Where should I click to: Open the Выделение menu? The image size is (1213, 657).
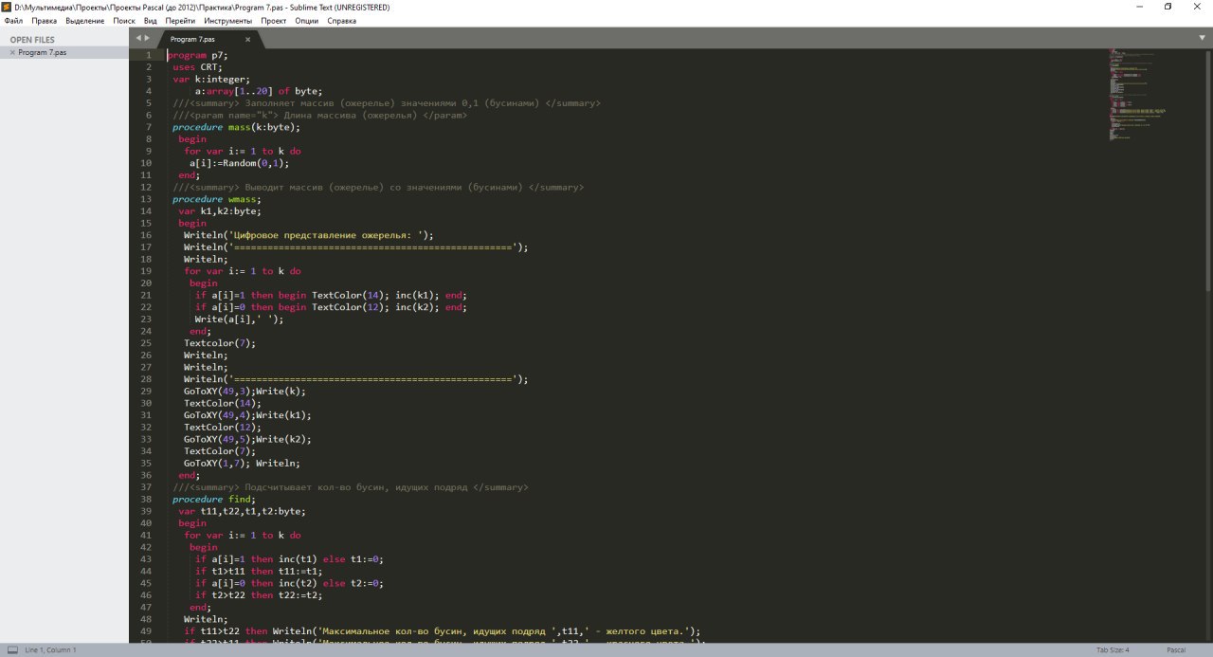(x=85, y=20)
